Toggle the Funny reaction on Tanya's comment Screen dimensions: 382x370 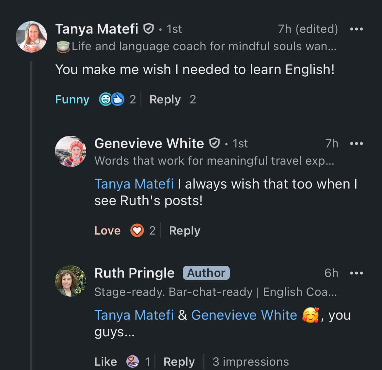pyautogui.click(x=72, y=100)
